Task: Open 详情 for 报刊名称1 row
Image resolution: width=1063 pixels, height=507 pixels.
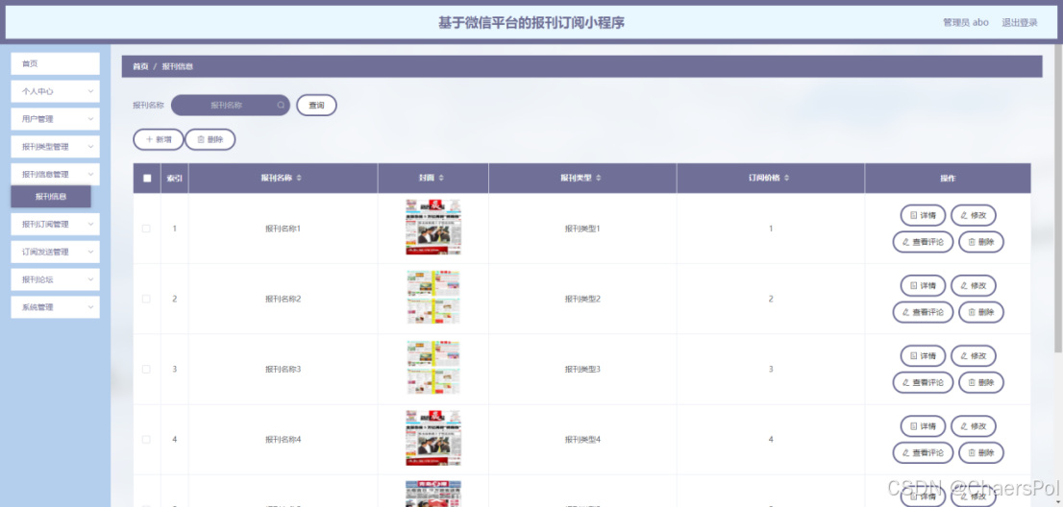Action: coord(923,215)
